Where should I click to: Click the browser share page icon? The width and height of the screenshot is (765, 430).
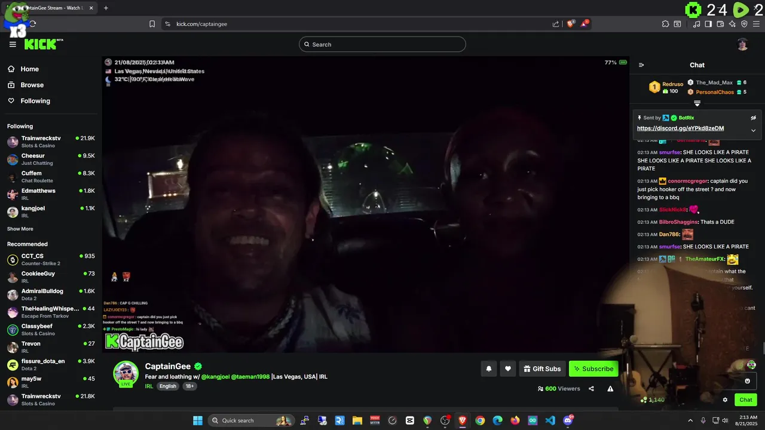(556, 24)
